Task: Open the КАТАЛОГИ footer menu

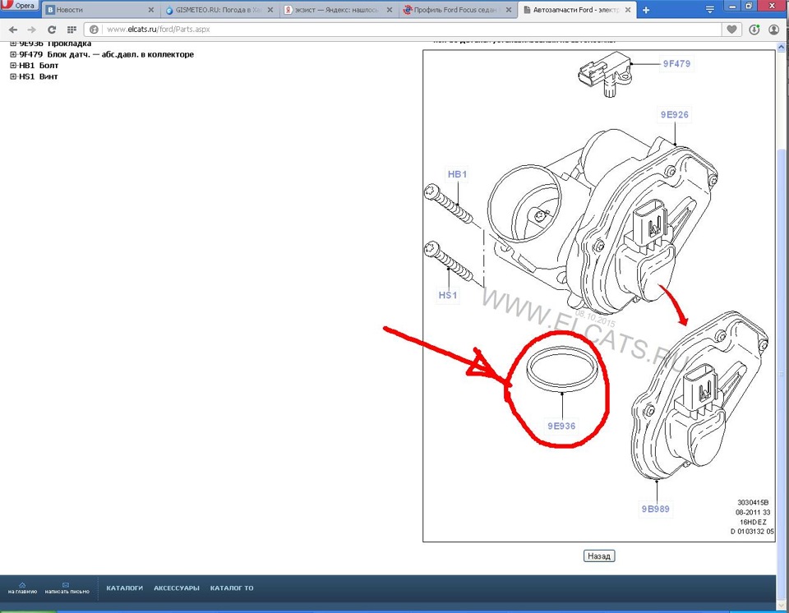Action: pos(124,588)
